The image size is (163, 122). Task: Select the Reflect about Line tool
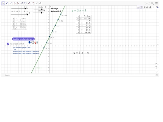pos(33,3)
